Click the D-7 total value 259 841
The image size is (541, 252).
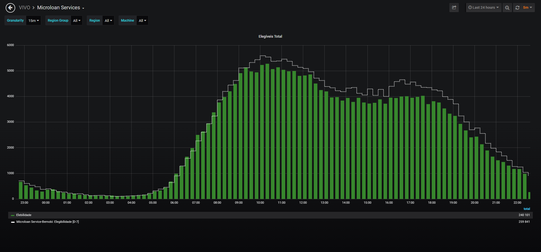[x=524, y=222]
